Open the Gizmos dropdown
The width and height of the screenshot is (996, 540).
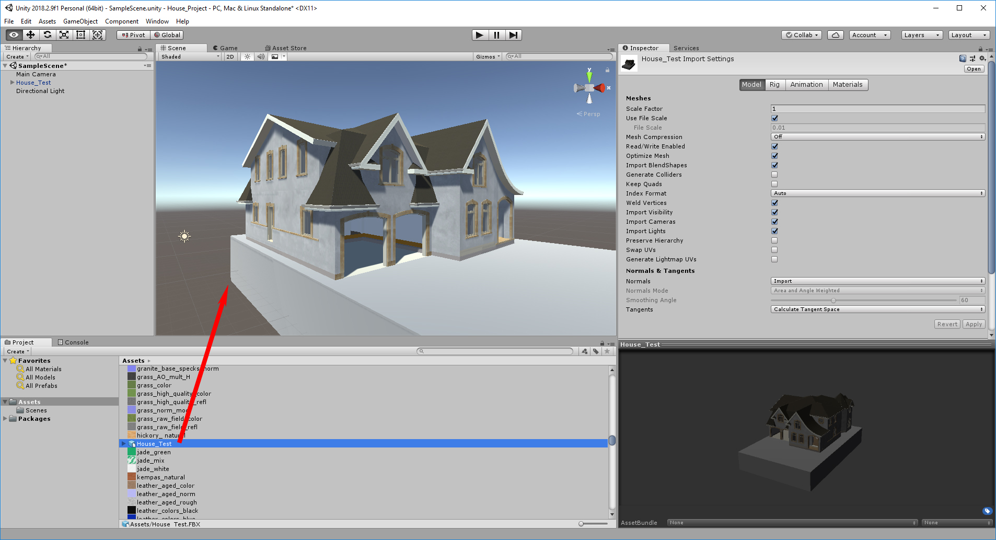point(488,56)
